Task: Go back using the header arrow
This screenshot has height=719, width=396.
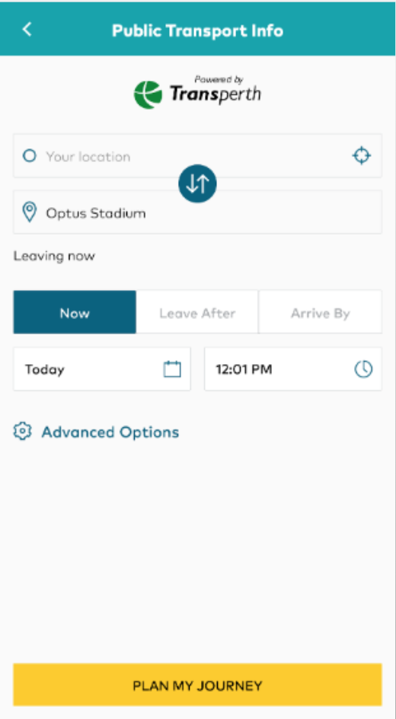Action: [x=27, y=30]
